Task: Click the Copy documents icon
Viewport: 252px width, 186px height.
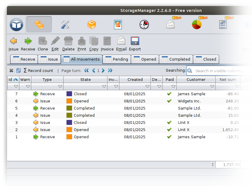Action: [x=94, y=41]
